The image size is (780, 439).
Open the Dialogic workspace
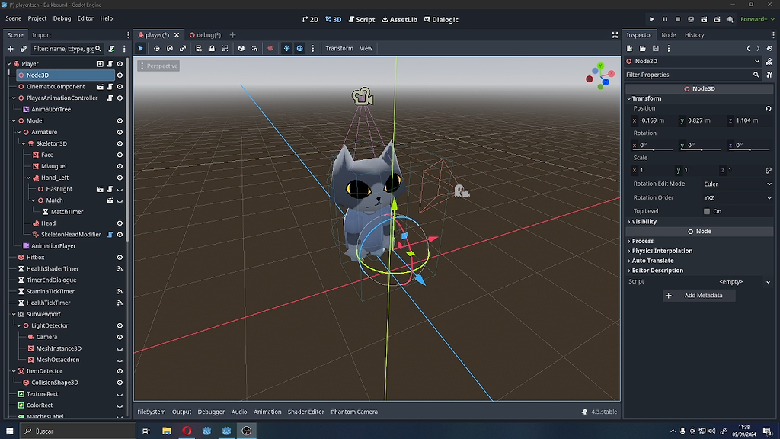coord(441,19)
